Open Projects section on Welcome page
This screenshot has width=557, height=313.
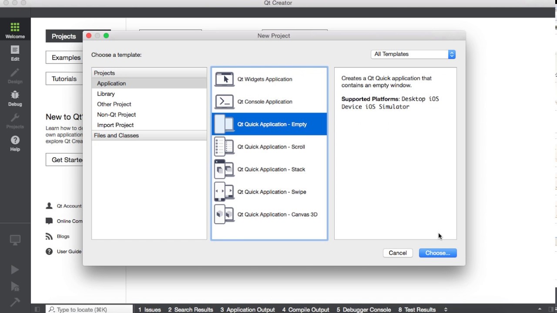[x=64, y=36]
